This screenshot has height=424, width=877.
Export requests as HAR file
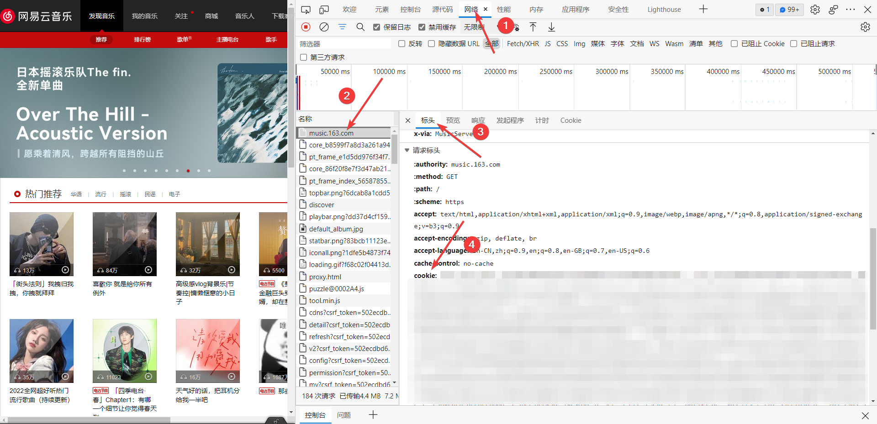click(x=551, y=27)
